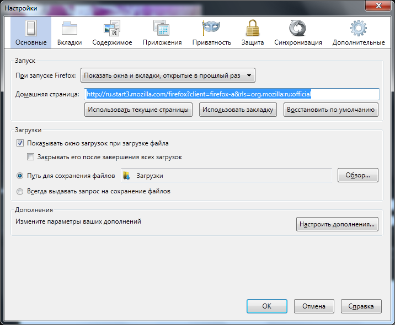Click the 'Домашняя страница:' label
395x325 pixels.
point(47,94)
